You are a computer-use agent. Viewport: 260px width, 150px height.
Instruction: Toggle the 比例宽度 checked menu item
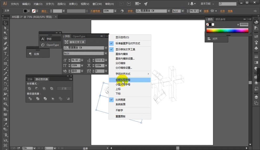pos(120,100)
